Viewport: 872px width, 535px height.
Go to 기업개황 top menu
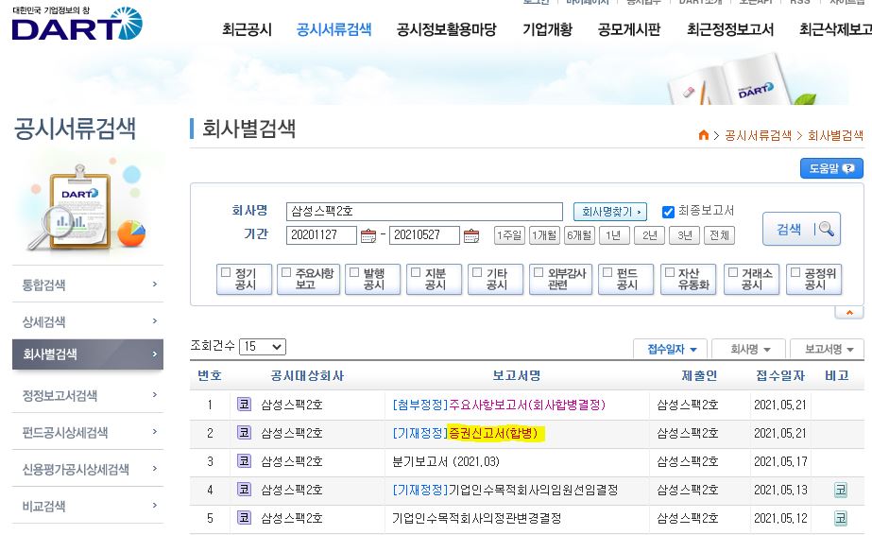coord(547,29)
